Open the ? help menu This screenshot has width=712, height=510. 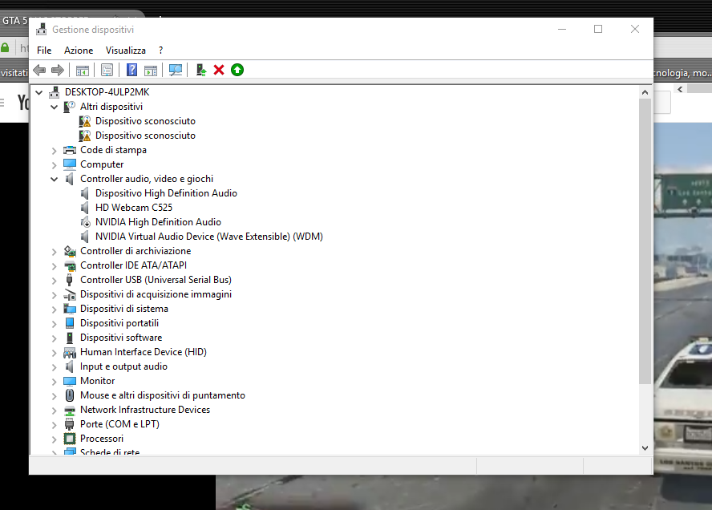160,51
